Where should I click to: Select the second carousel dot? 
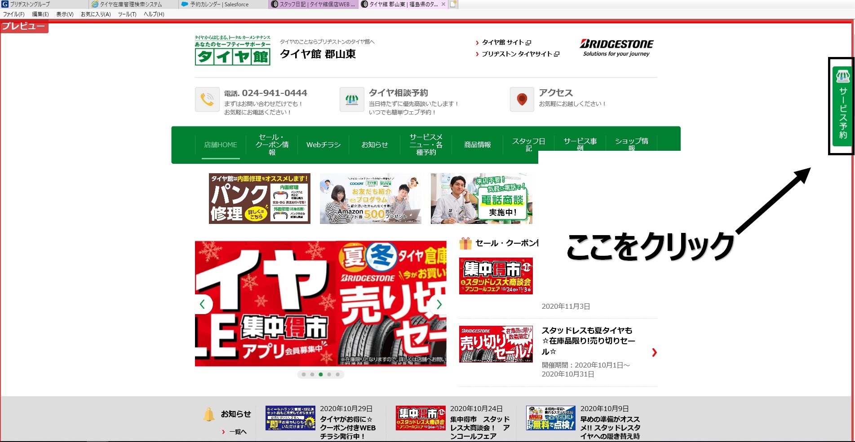(x=312, y=374)
